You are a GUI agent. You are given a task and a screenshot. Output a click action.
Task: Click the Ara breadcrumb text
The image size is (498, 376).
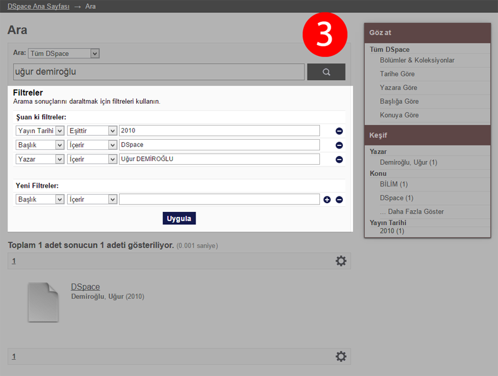90,6
